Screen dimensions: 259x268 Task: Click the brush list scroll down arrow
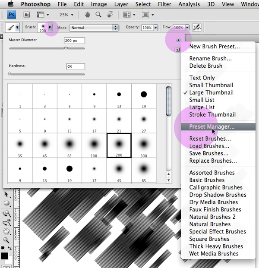tap(169, 180)
